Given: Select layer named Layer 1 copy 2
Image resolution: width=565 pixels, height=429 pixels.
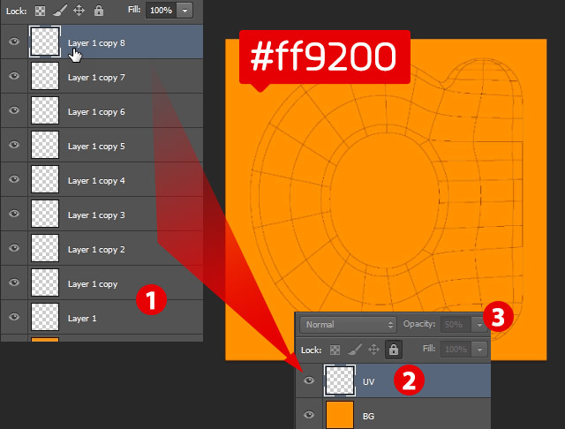Looking at the screenshot, I should click(x=96, y=249).
